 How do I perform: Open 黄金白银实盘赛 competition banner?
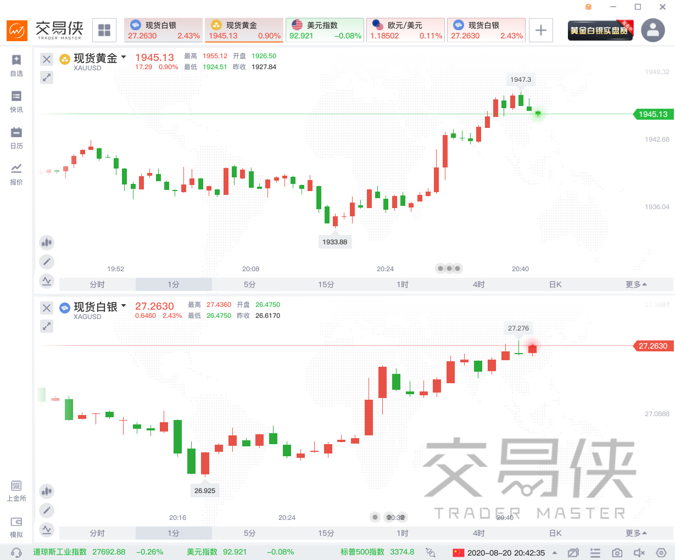(x=600, y=30)
